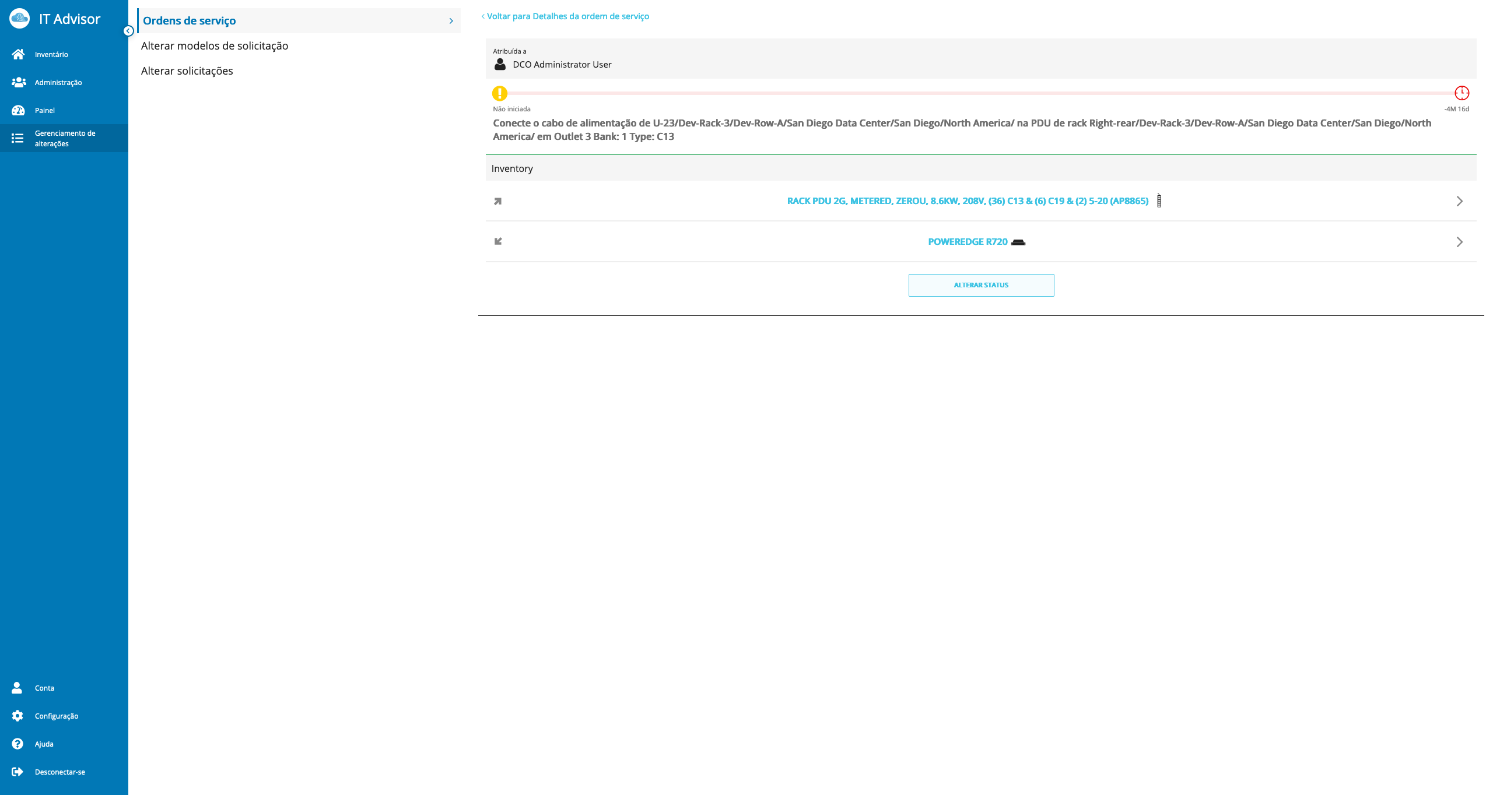Click the Gerenciamento de alterações list icon
1493x795 pixels.
[17, 138]
